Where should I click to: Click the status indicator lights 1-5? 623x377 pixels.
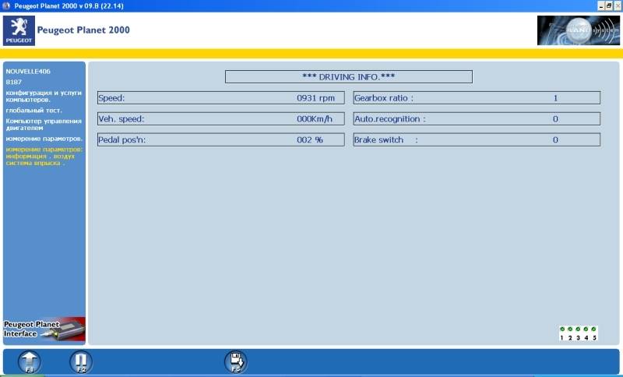578,333
